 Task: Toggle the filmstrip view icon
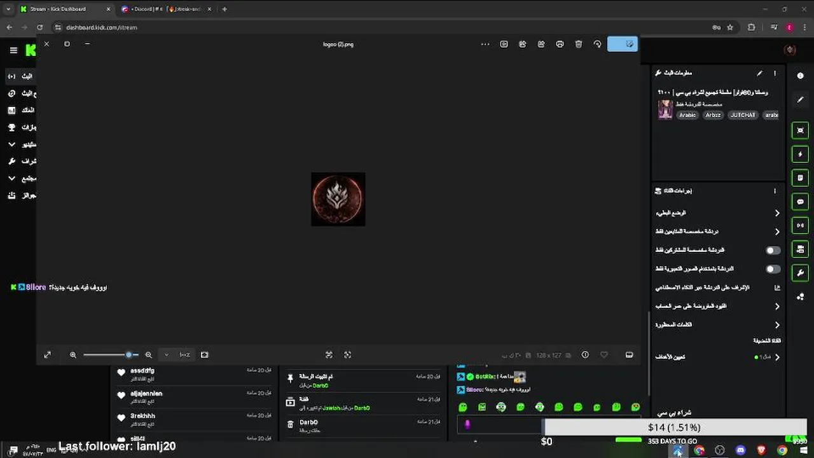coord(629,355)
